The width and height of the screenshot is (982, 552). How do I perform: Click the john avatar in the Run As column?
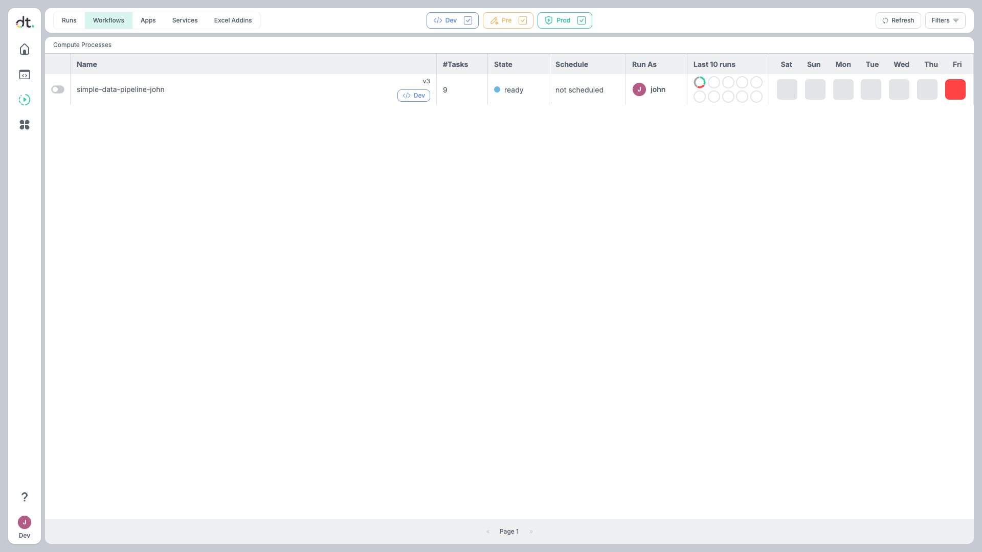tap(639, 89)
